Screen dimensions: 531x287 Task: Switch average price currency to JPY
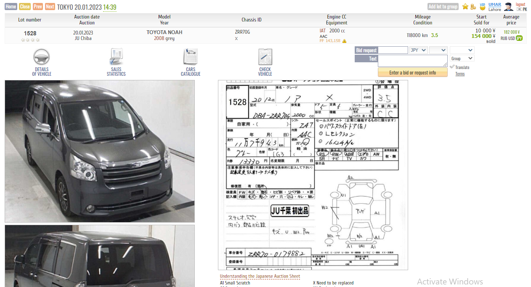click(519, 38)
